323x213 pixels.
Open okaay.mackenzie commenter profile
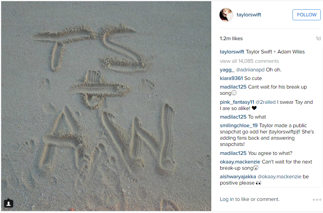[240, 162]
